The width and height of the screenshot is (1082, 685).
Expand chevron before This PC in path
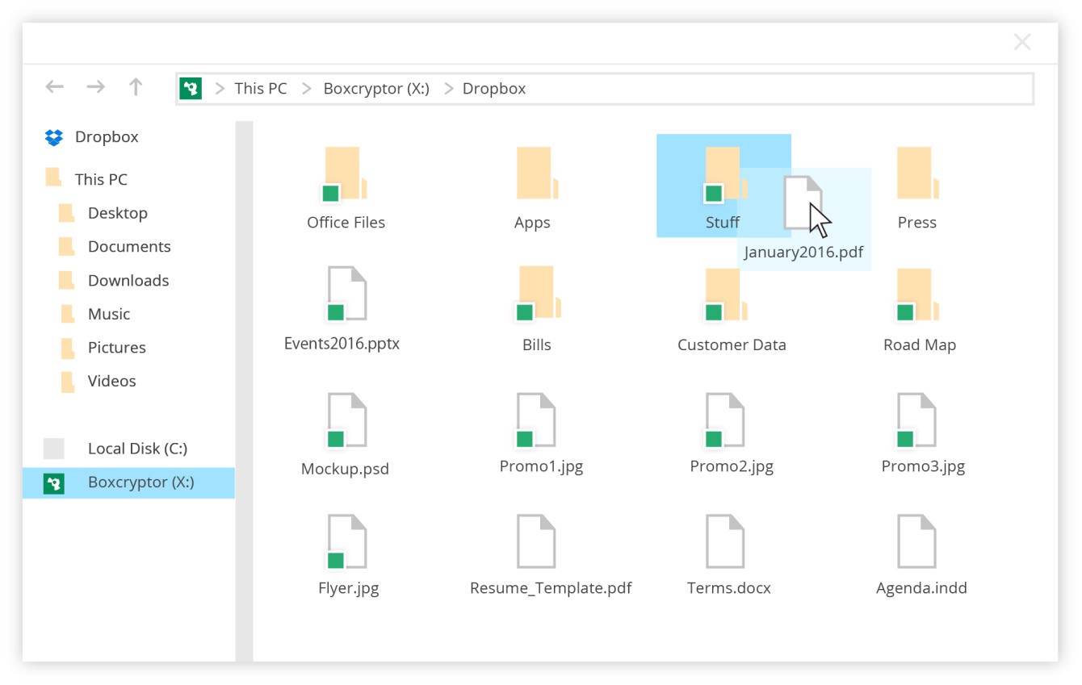tap(220, 89)
